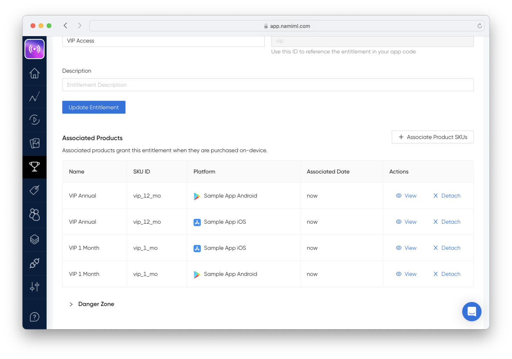The image size is (512, 359).
Task: Detach VIP 1 Month iOS product
Action: [x=447, y=248]
